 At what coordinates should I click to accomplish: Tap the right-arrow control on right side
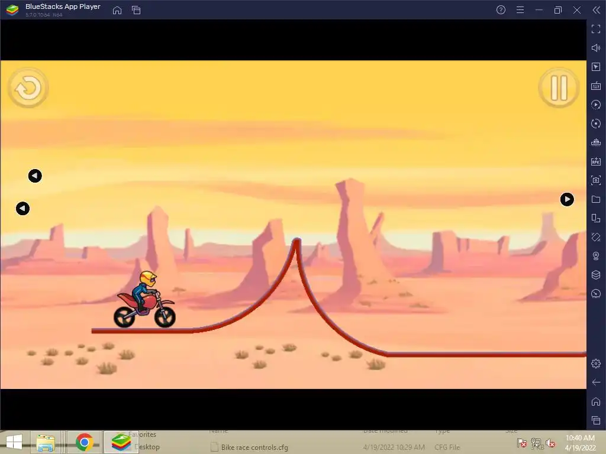coord(567,200)
